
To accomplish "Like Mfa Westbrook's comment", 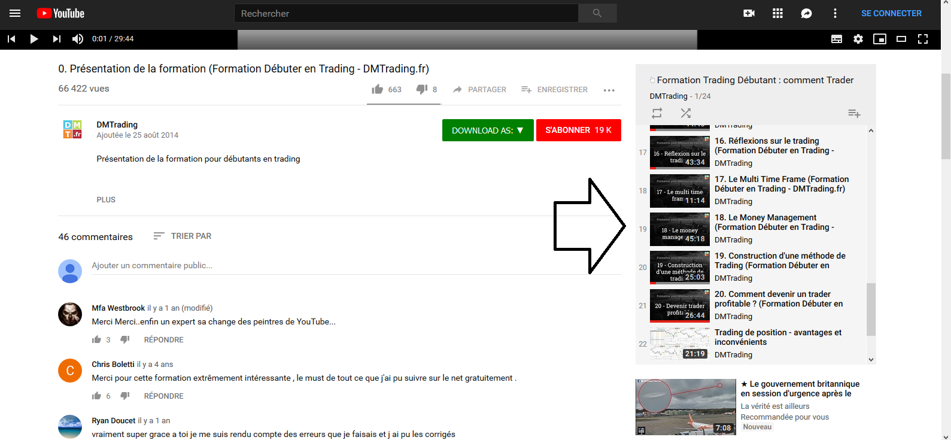I will pyautogui.click(x=96, y=339).
